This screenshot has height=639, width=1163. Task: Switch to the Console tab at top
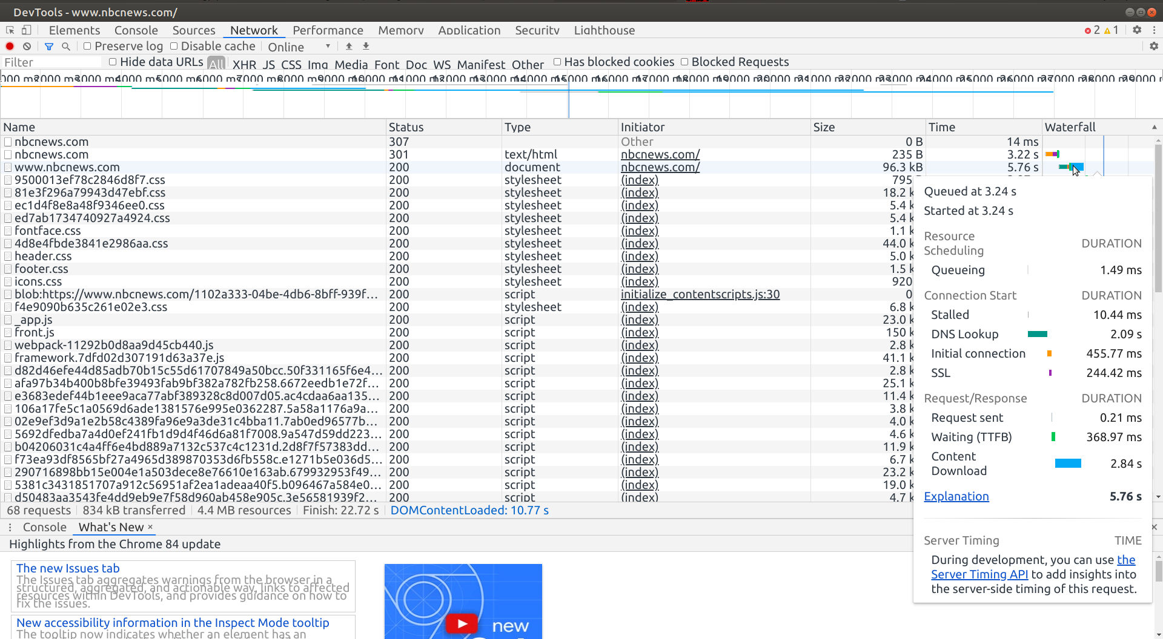coord(136,30)
